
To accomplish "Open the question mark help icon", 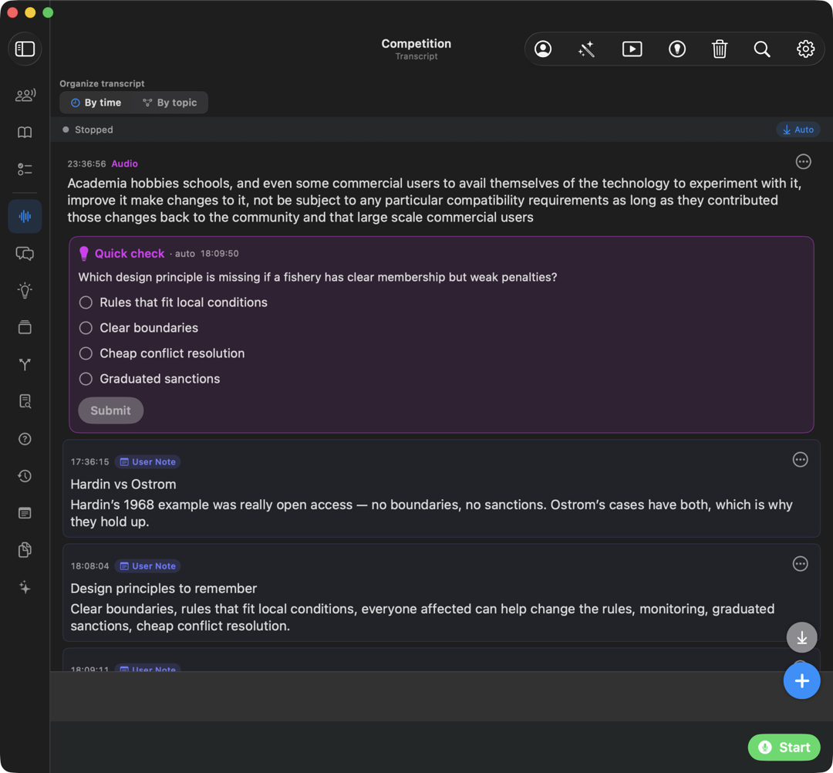I will tap(25, 439).
